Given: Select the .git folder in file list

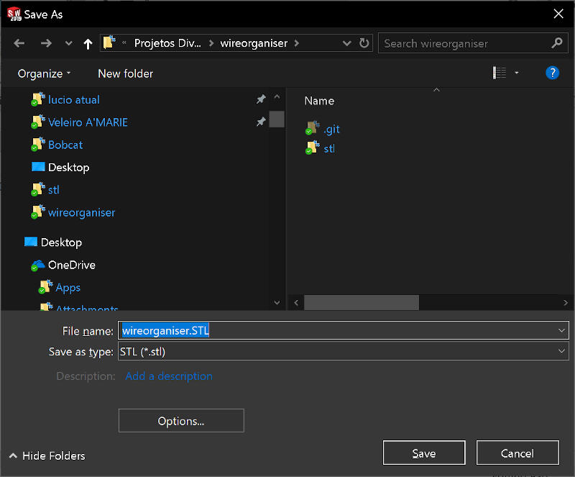Looking at the screenshot, I should click(331, 130).
